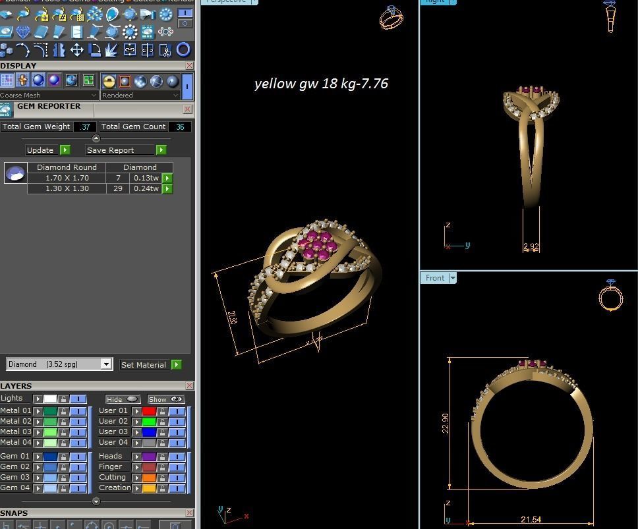Click the chain link join icon
Viewport: 638px width, 529px height.
[130, 49]
